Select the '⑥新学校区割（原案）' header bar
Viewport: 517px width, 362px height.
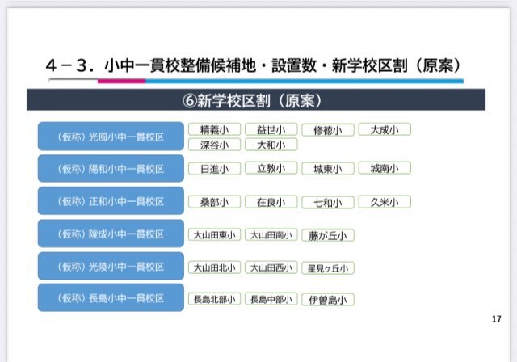[x=256, y=100]
